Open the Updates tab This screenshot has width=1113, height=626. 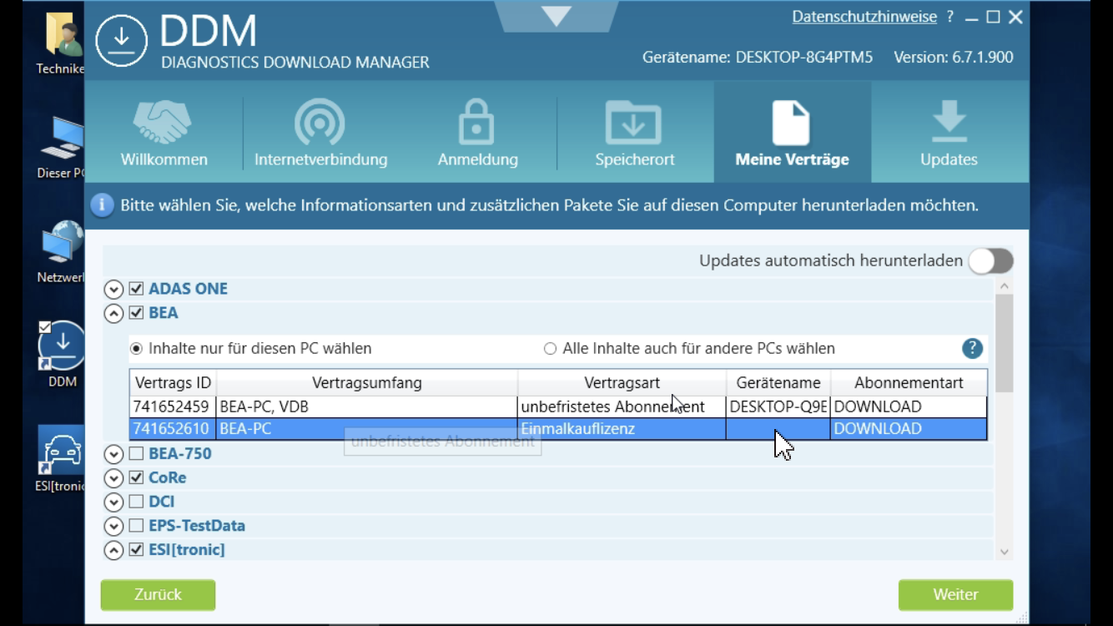(949, 133)
